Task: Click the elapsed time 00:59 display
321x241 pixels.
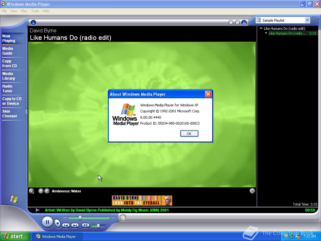Action: pyautogui.click(x=310, y=210)
